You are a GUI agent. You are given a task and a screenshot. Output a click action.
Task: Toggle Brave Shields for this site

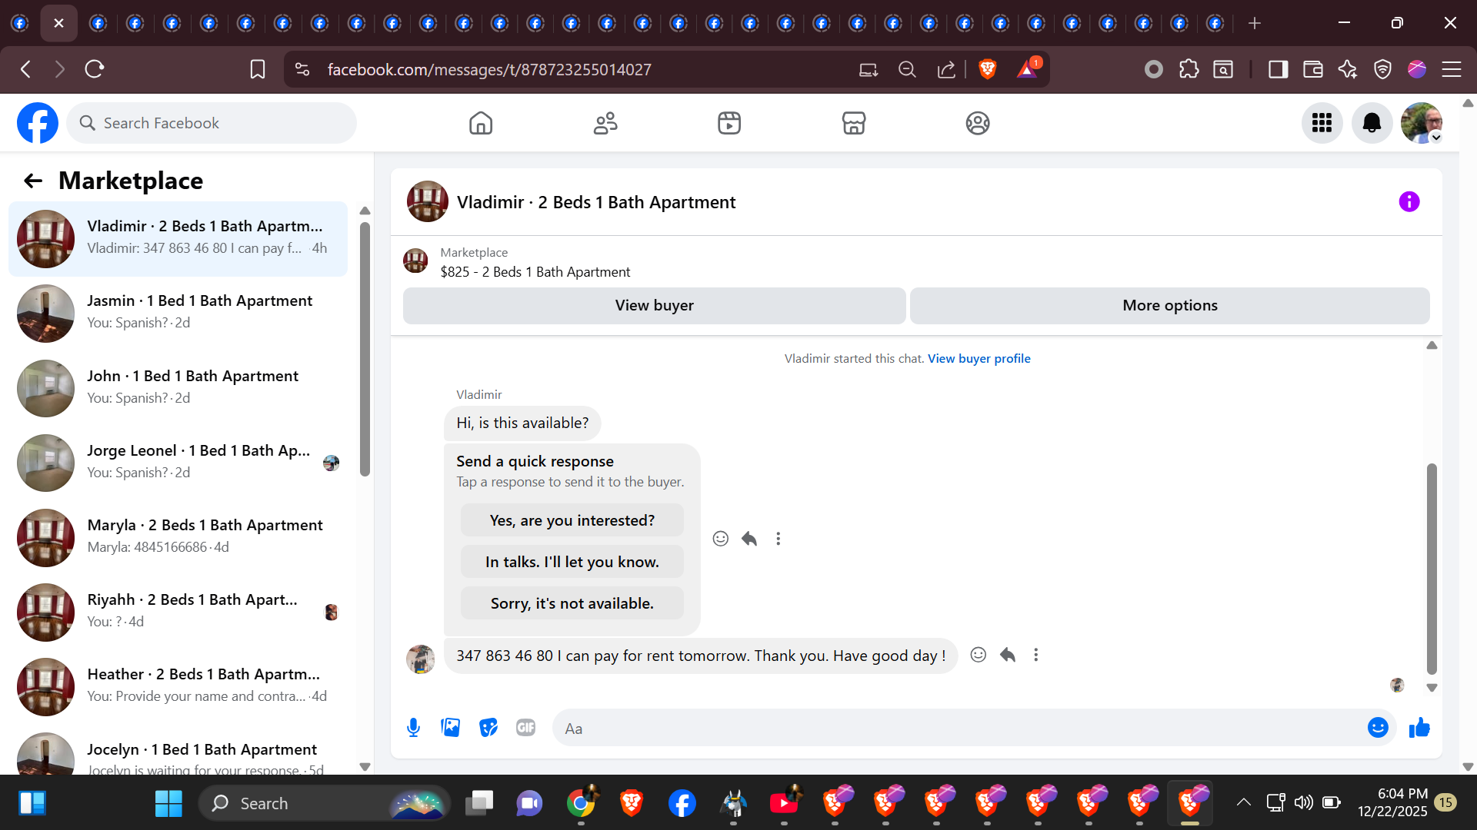coord(988,70)
